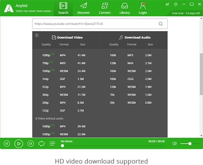Click the Download Video heading

(70, 37)
